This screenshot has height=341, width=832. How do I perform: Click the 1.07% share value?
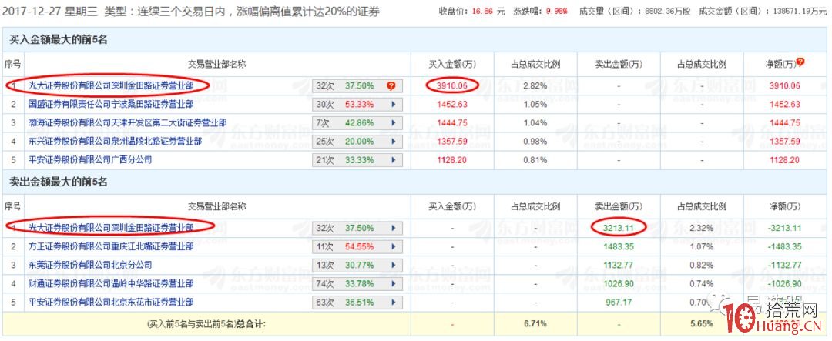pyautogui.click(x=702, y=246)
